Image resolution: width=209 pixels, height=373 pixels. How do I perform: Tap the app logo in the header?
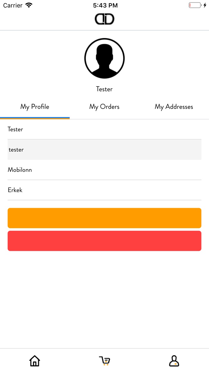click(x=105, y=19)
